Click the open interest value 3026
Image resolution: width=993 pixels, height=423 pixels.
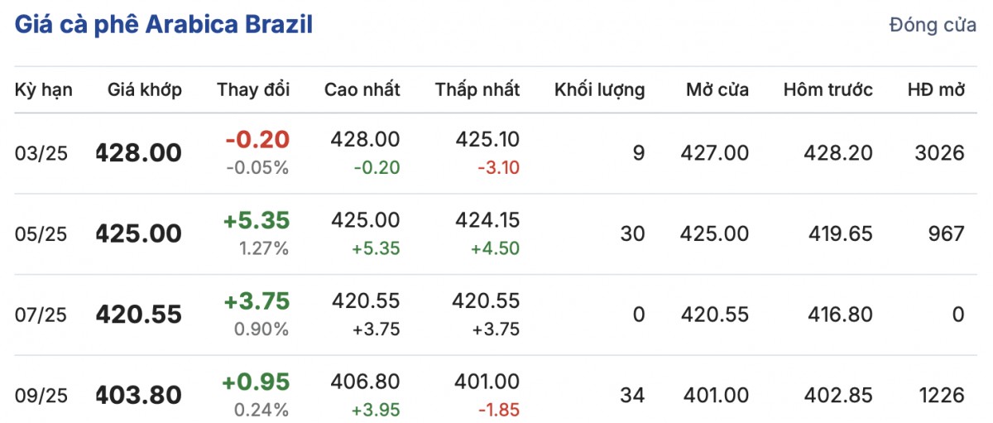pyautogui.click(x=941, y=153)
